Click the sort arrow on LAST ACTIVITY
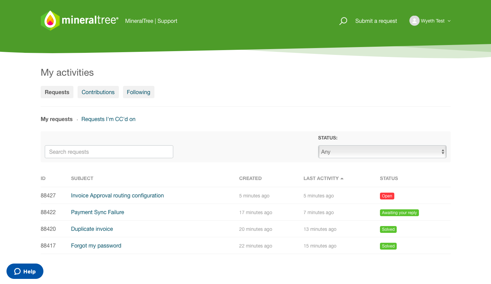Viewport: 491px width, 284px height. coord(342,178)
